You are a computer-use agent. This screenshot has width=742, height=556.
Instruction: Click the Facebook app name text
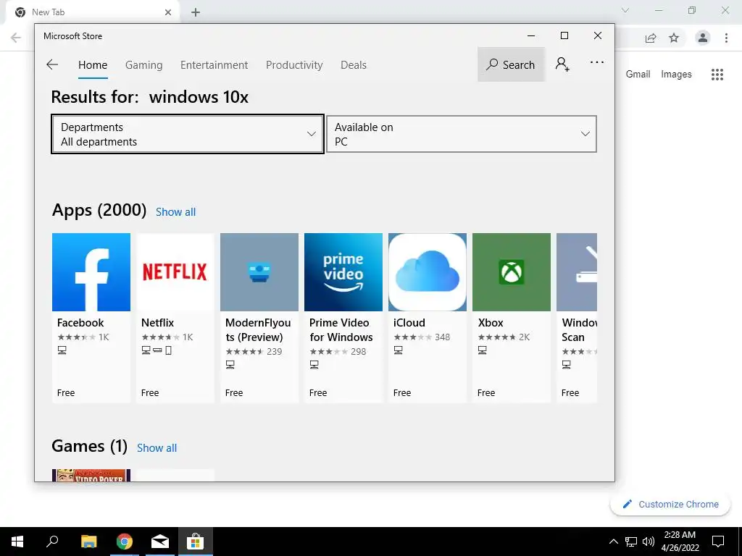pos(80,323)
